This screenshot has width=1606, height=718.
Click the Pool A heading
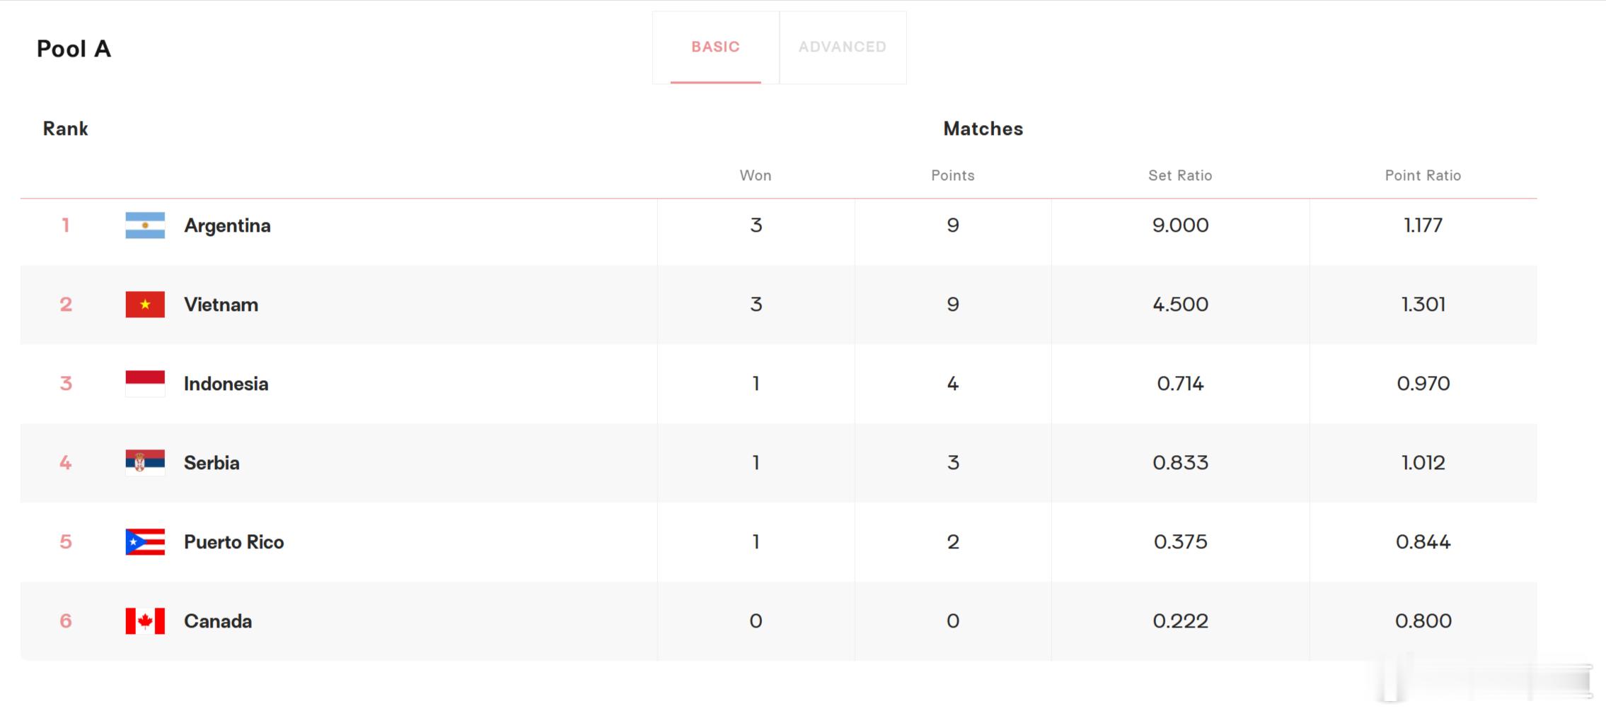(74, 49)
